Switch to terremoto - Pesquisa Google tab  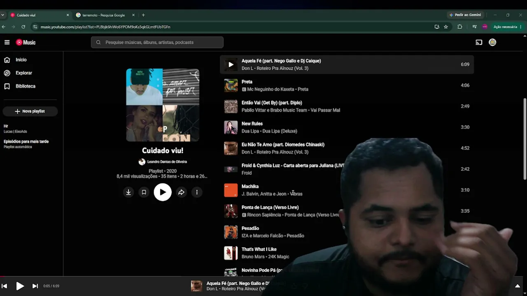(103, 15)
